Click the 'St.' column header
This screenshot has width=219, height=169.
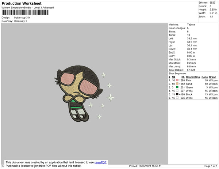183,77
